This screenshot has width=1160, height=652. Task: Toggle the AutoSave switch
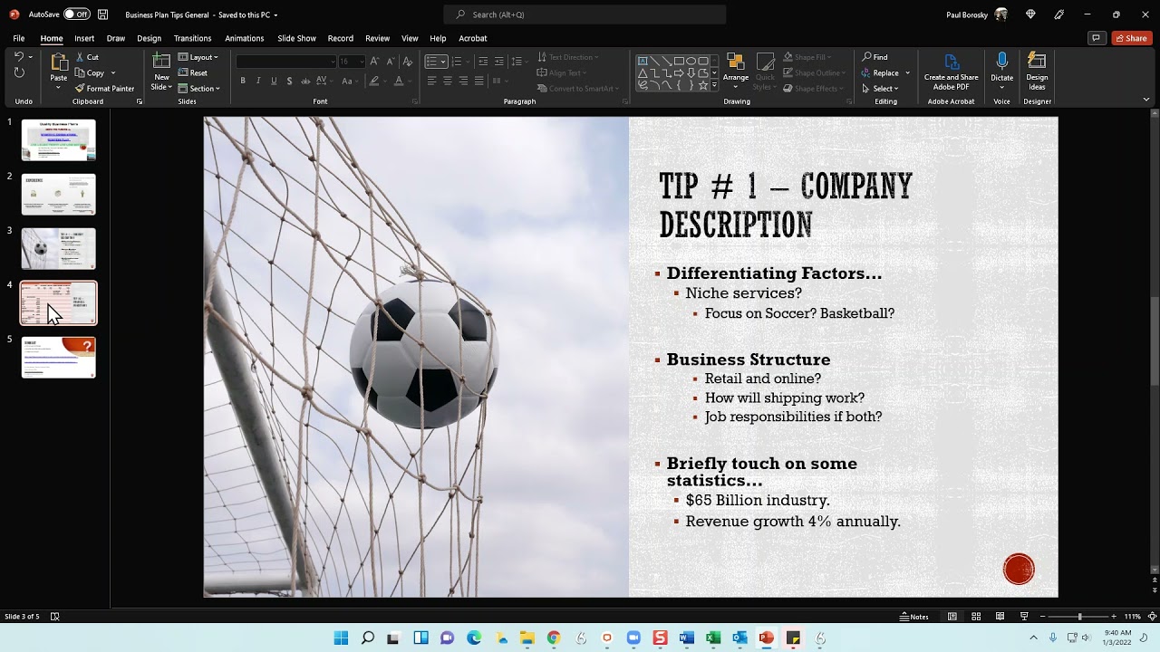[76, 14]
